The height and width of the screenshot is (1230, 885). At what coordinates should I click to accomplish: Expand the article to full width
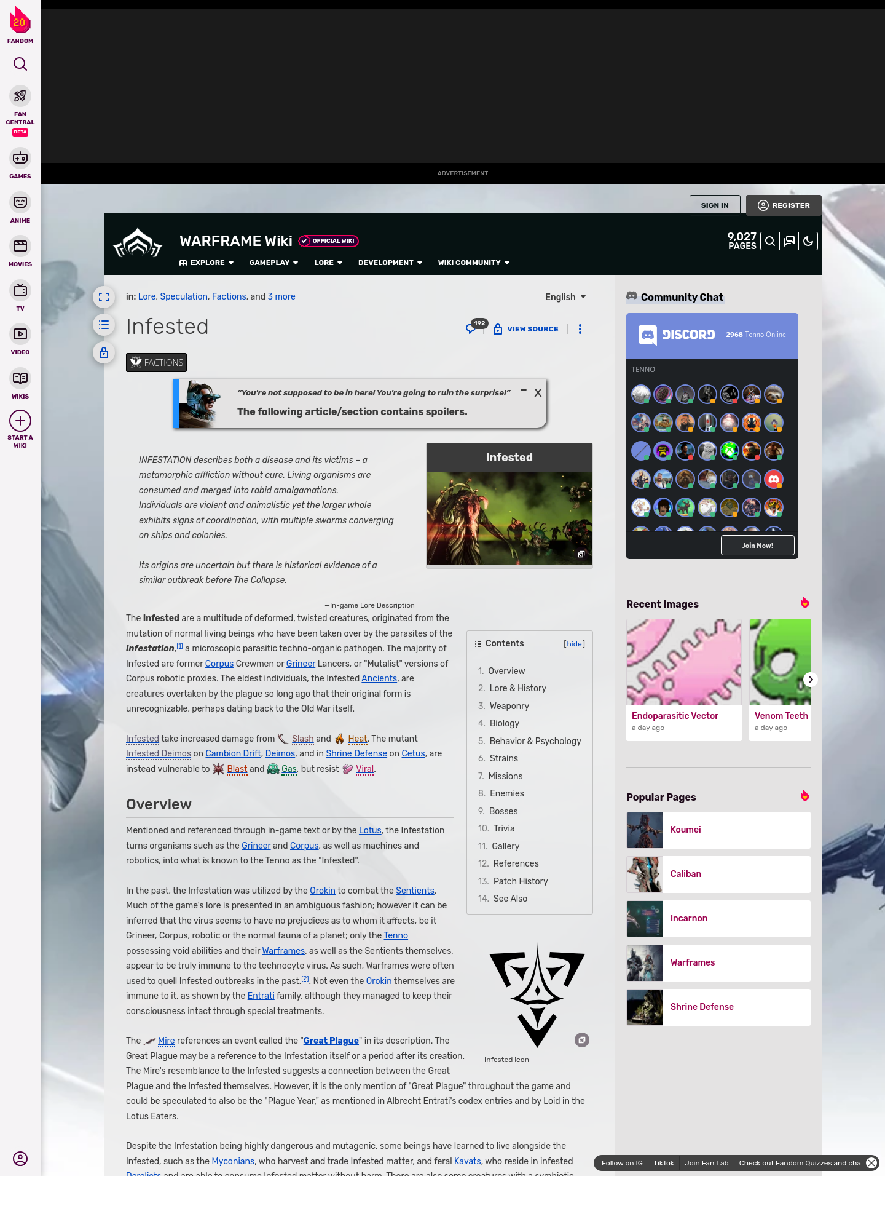coord(104,297)
